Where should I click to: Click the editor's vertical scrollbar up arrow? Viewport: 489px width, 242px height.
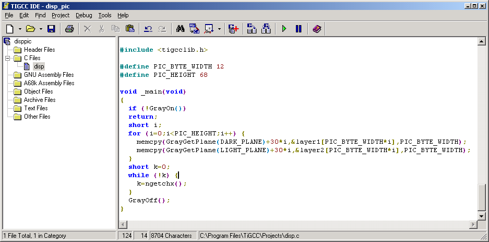[482, 41]
